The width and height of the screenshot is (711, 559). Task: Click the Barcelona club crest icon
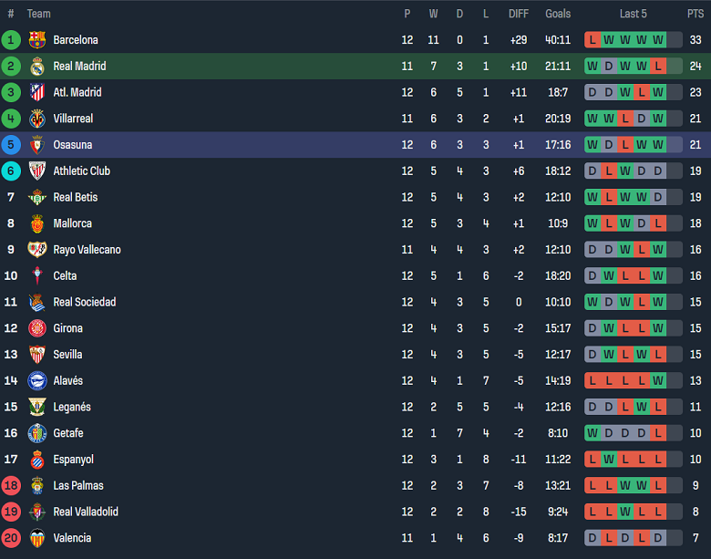[37, 40]
